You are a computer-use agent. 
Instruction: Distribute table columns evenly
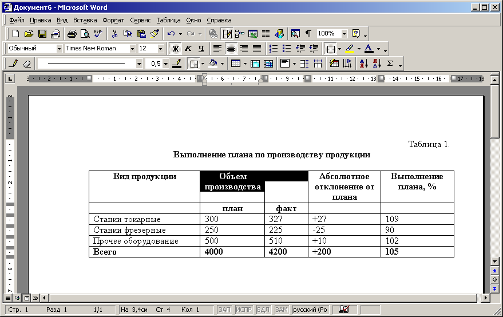[318, 64]
